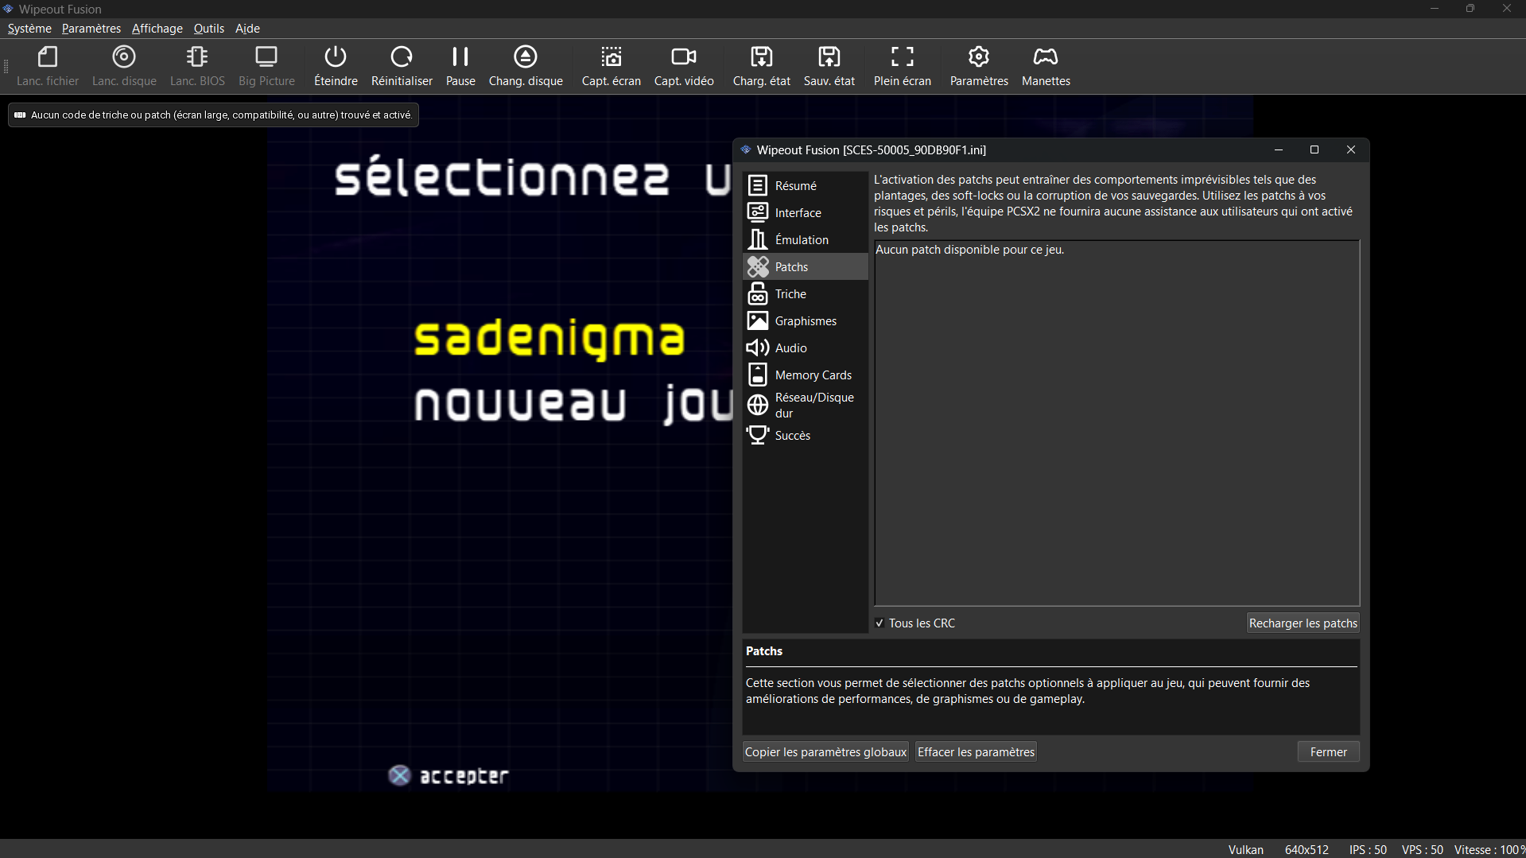Close the game properties dialog
Image resolution: width=1526 pixels, height=858 pixels.
(1350, 149)
